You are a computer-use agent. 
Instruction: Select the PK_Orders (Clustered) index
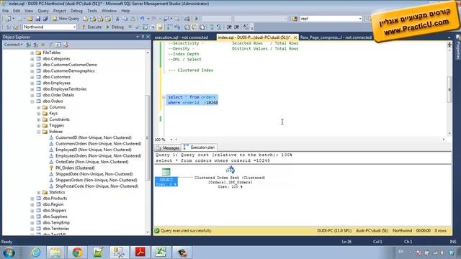pyautogui.click(x=75, y=168)
